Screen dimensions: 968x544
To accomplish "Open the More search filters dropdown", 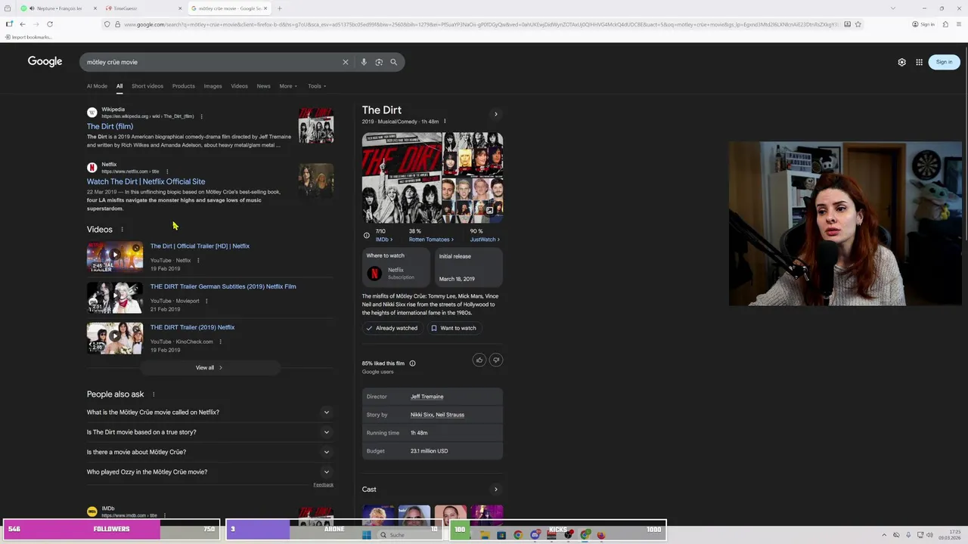I will (288, 86).
